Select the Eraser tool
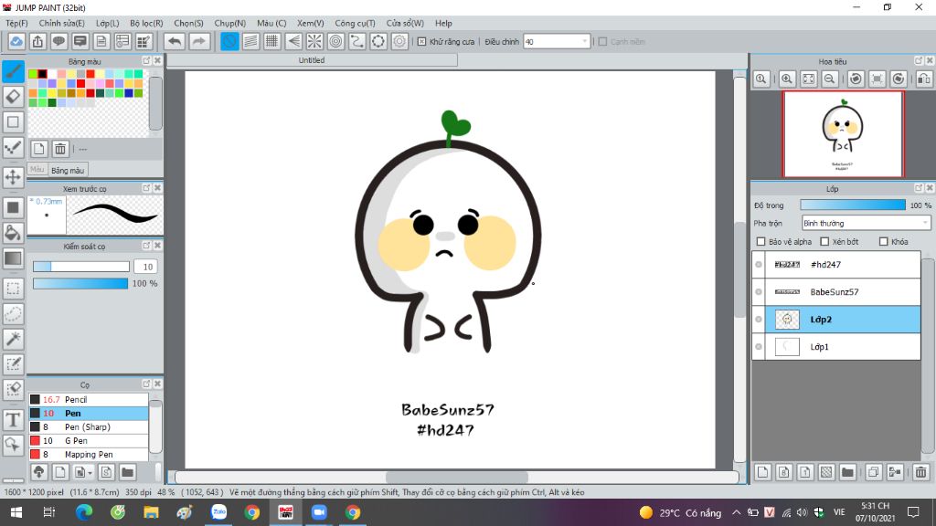 [x=13, y=97]
